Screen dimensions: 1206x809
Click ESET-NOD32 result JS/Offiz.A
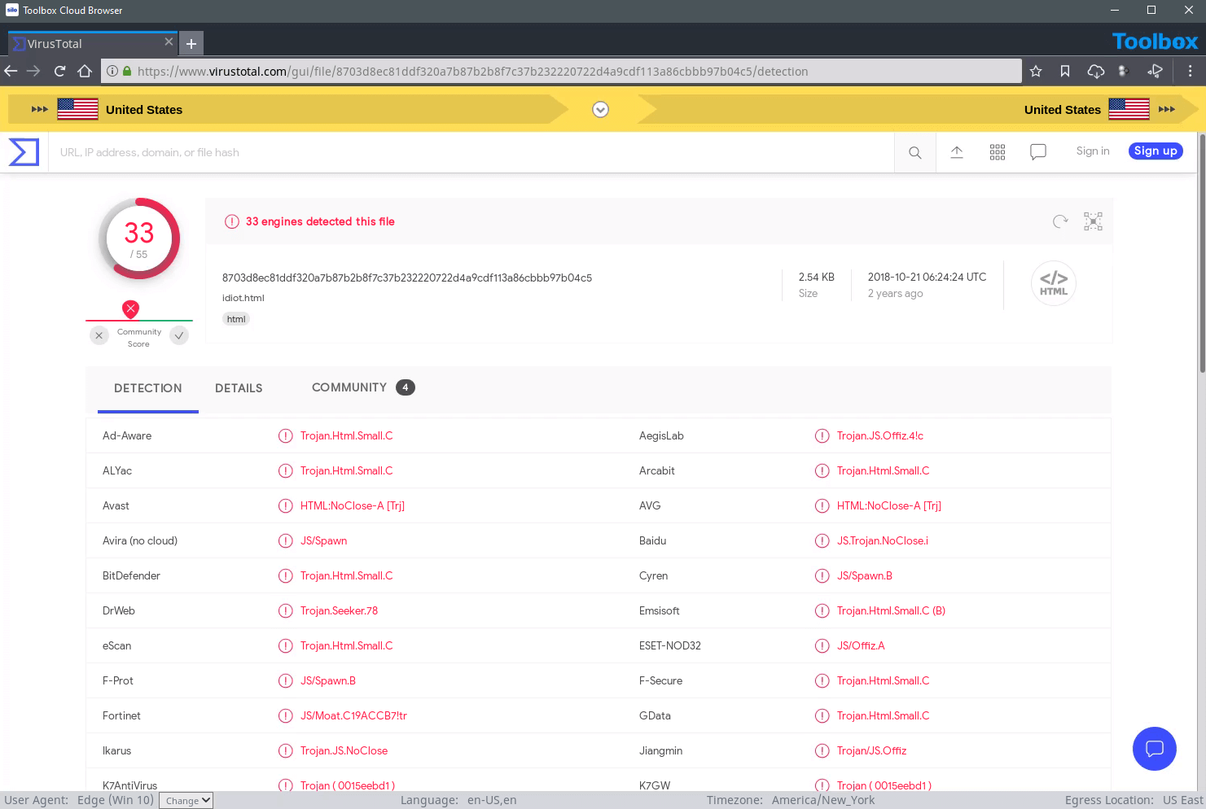point(861,646)
